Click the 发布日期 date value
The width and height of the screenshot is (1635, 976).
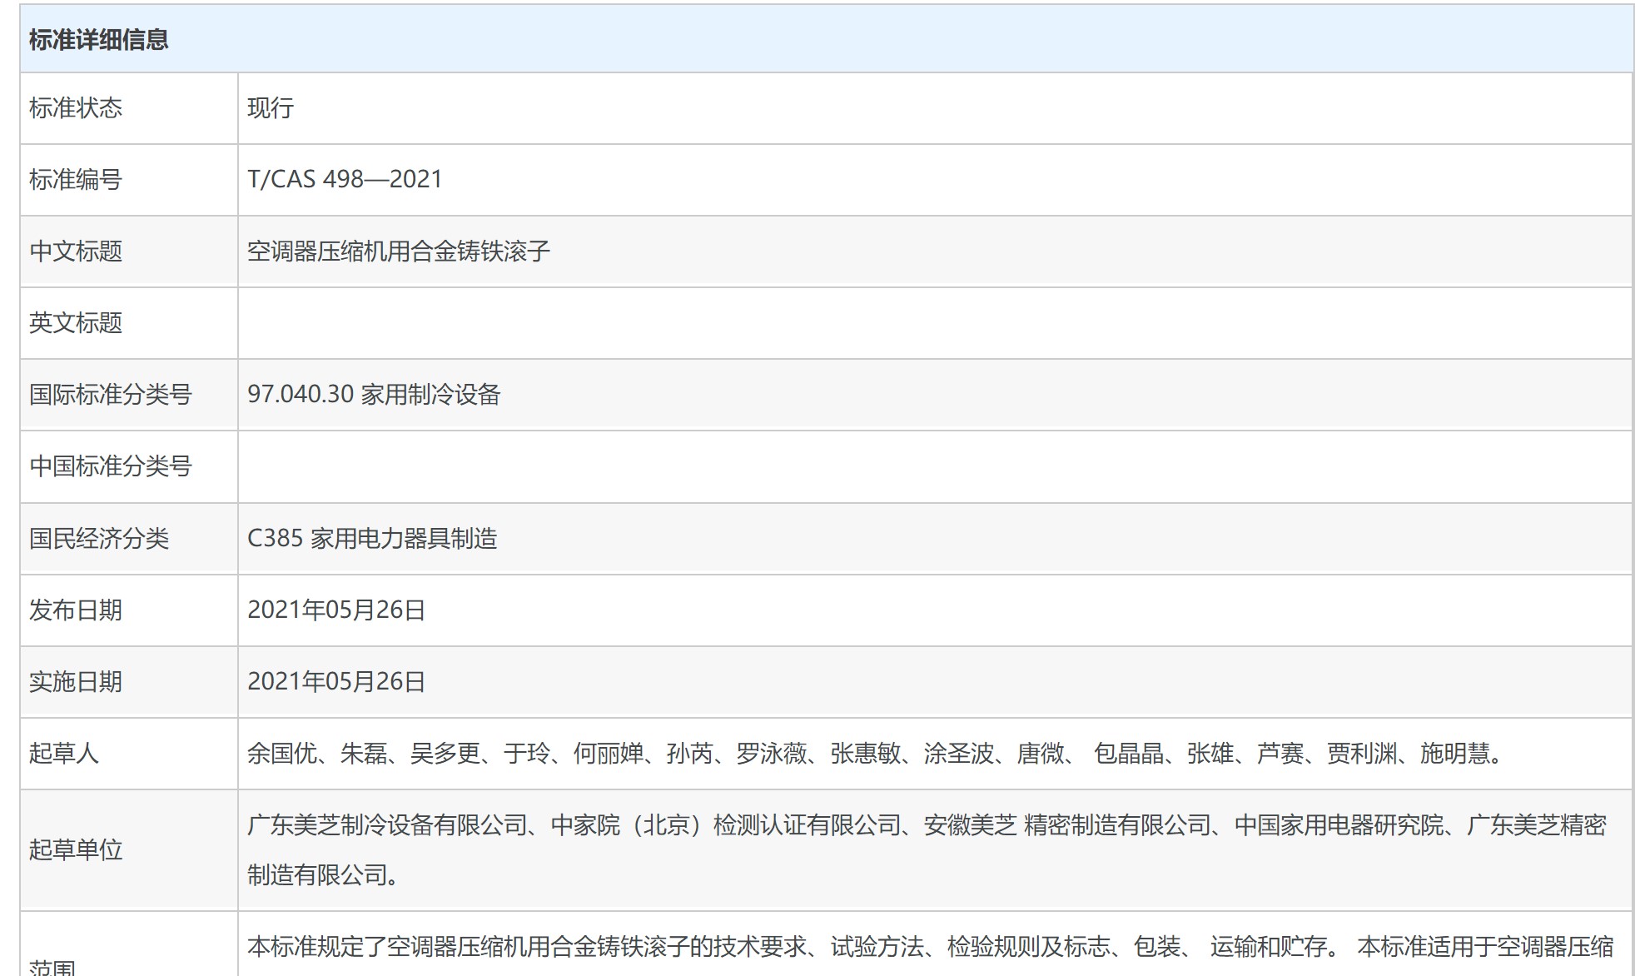coord(336,610)
